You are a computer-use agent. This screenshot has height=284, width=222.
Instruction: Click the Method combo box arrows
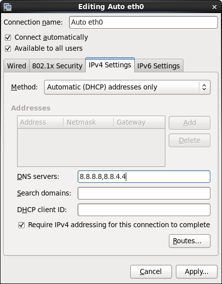click(x=204, y=87)
